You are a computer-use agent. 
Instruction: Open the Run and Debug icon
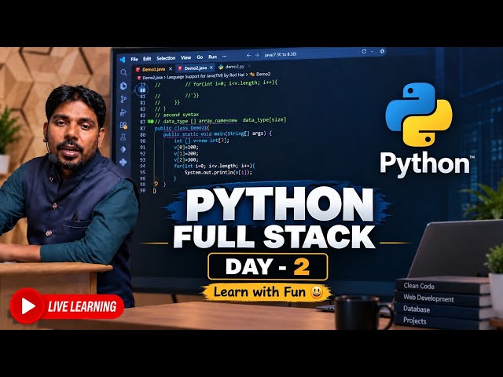coord(123,112)
